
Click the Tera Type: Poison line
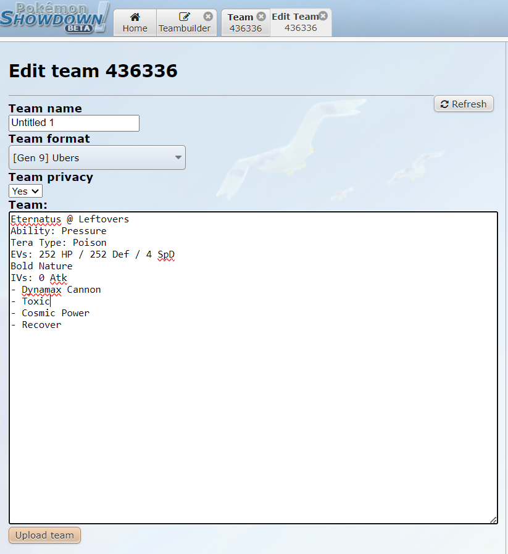click(x=59, y=243)
